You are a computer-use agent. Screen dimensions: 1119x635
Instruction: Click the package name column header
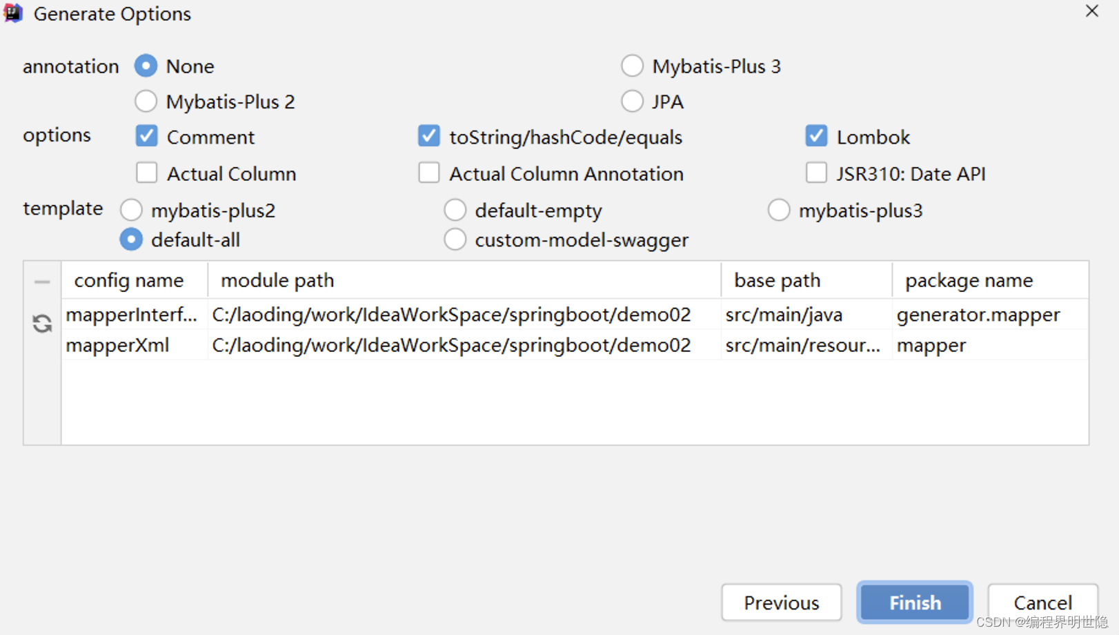click(990, 280)
